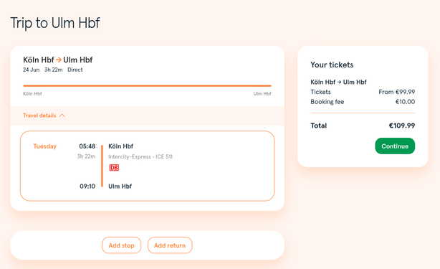Click the 09:10 arrival time
The image size is (440, 269).
coord(87,187)
